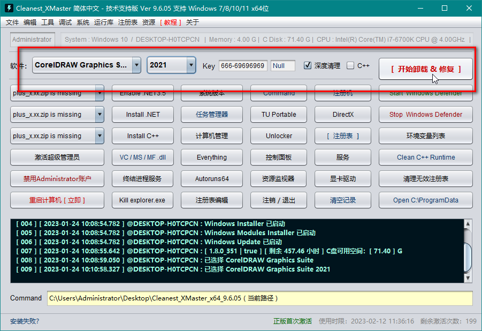Expand the second plus_x.xx.zip is missing dropdown
This screenshot has width=482, height=331.
pos(100,114)
